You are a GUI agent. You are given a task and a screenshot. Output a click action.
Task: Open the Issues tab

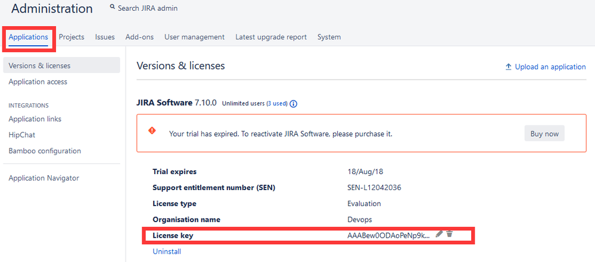coord(105,37)
